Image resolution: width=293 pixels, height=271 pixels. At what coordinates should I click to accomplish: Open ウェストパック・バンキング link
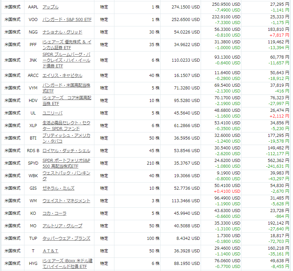point(66,176)
